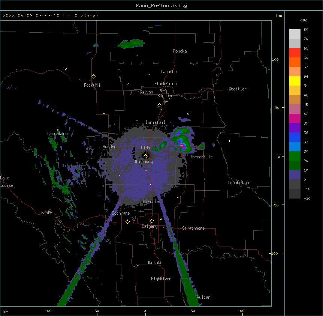Image resolution: width=323 pixels, height=316 pixels.
Task: Click the slate-blue 10-0 dBZ legend swatch
Action: tap(295, 175)
